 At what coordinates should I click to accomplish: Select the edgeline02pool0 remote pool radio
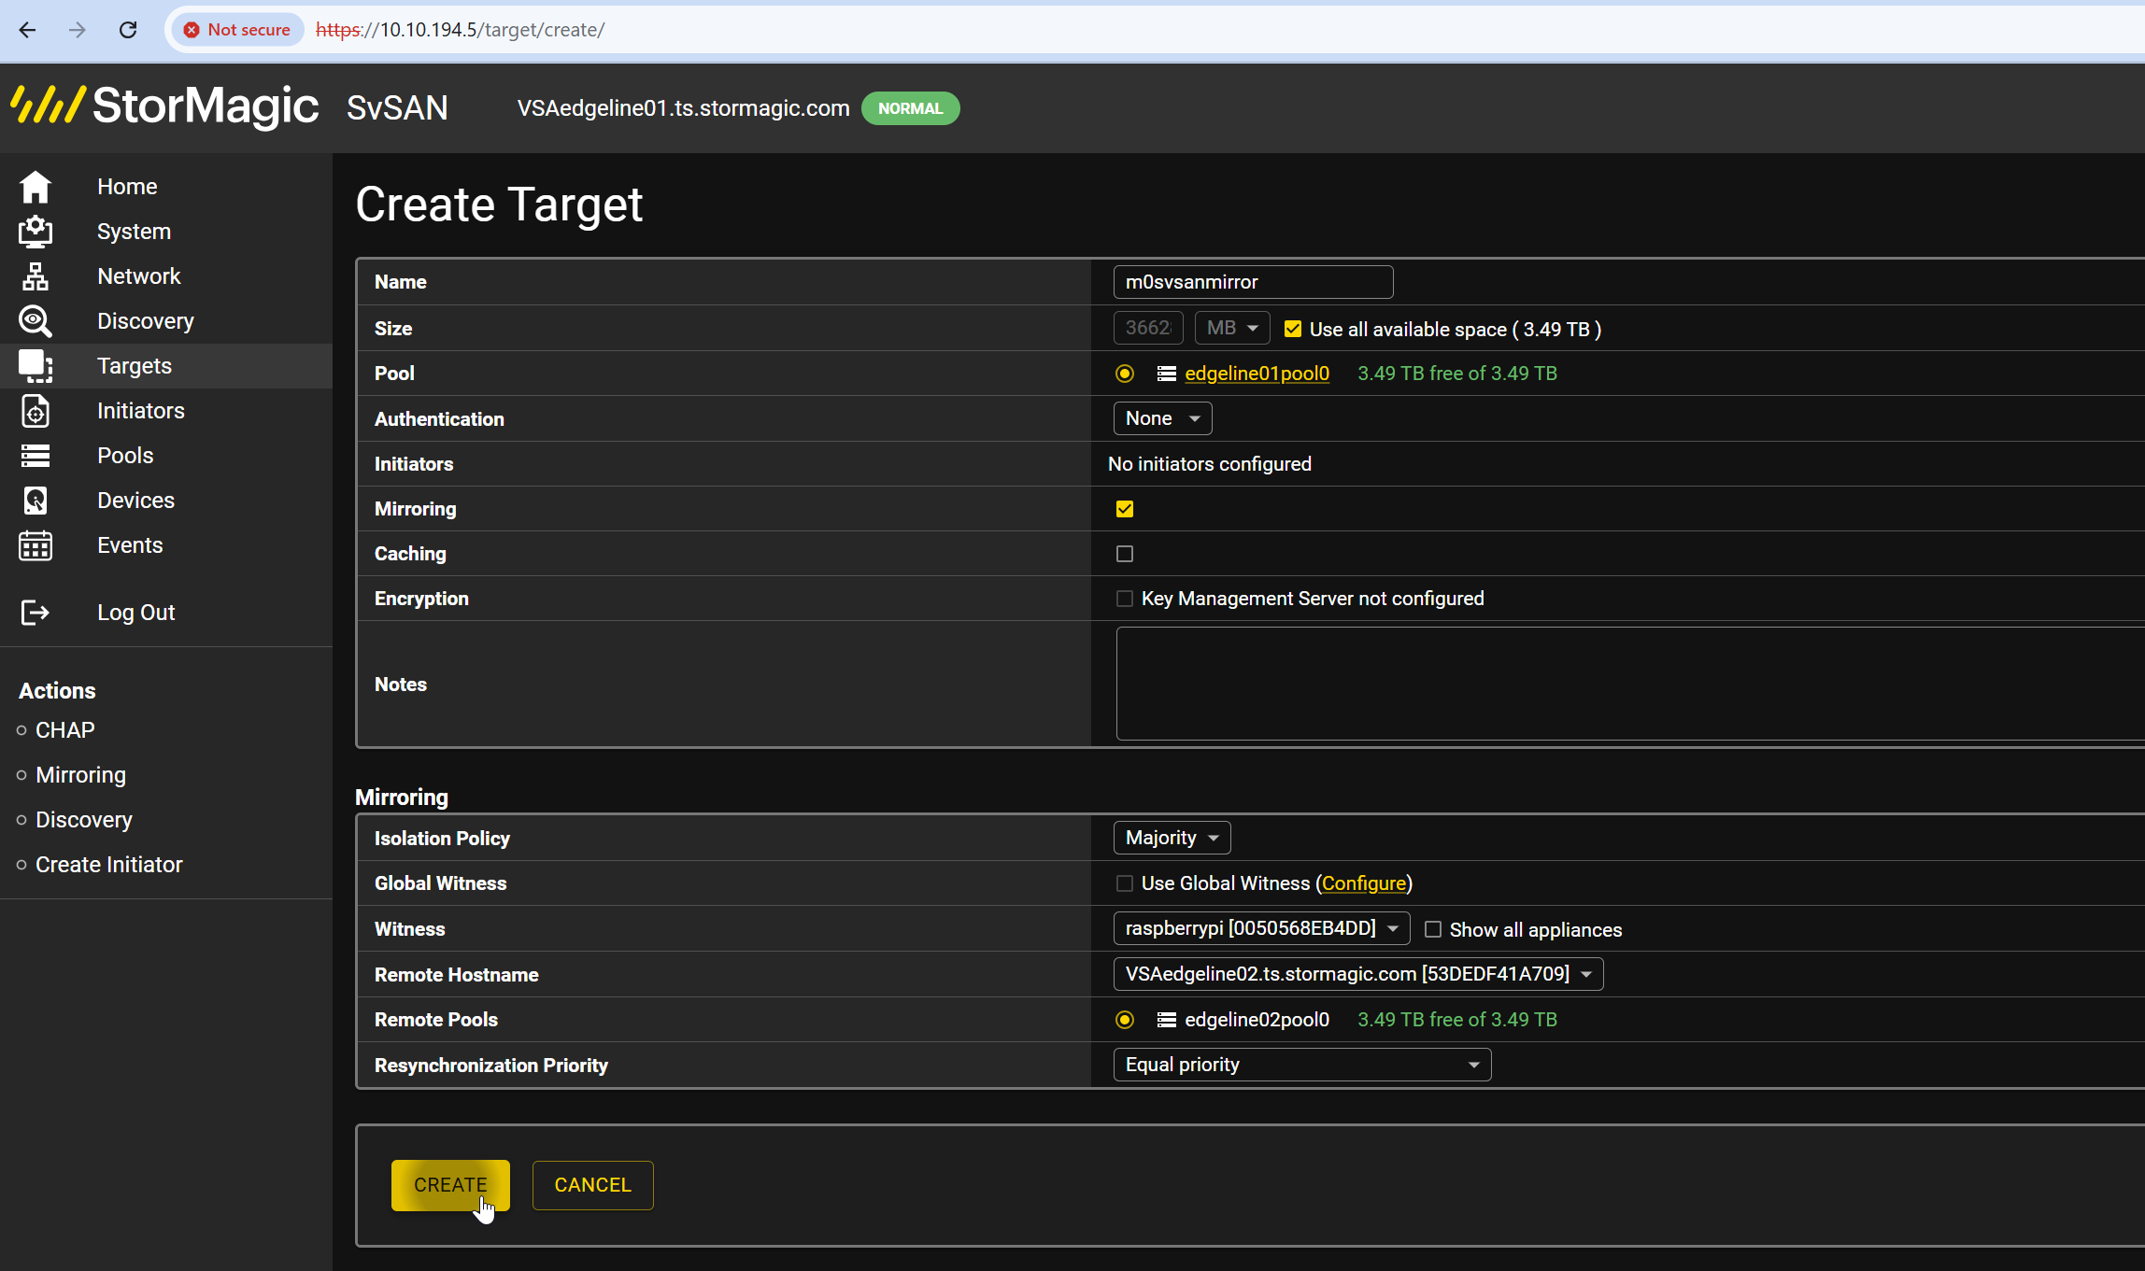coord(1125,1020)
